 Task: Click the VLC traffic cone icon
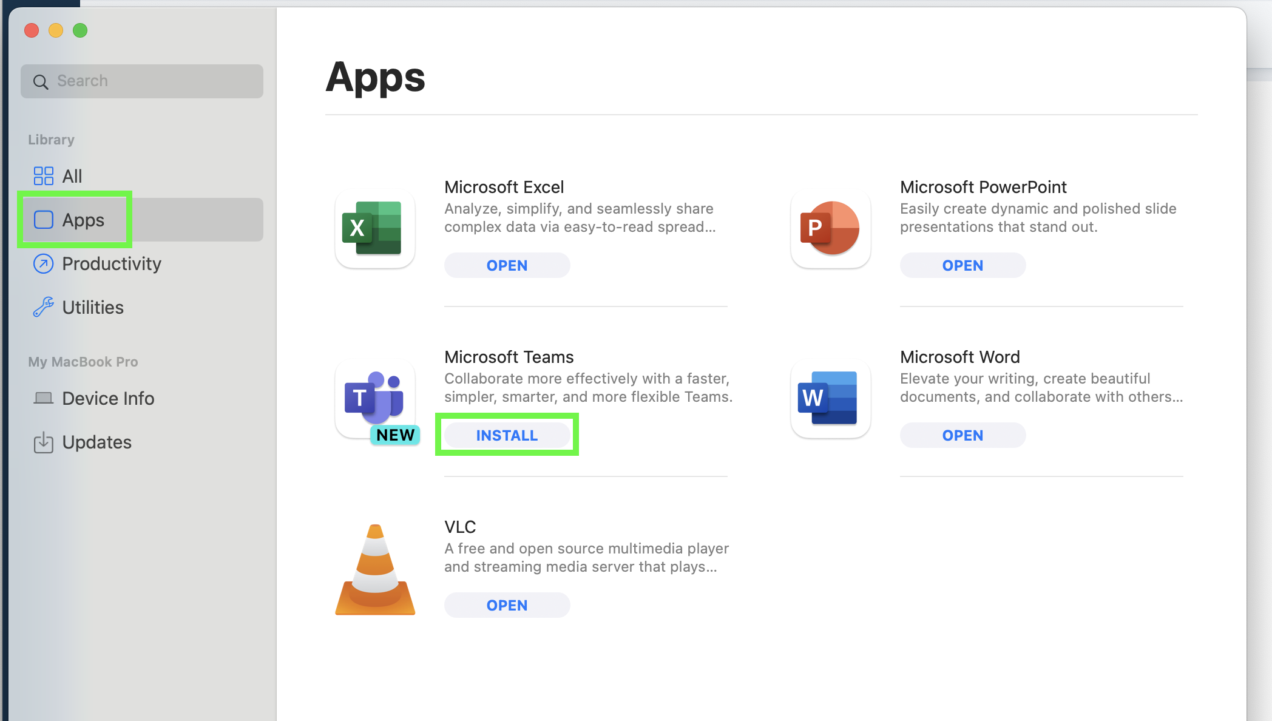coord(375,569)
